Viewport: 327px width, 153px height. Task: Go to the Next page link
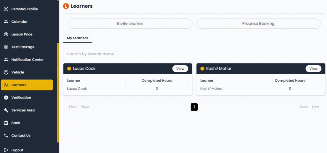(x=303, y=107)
